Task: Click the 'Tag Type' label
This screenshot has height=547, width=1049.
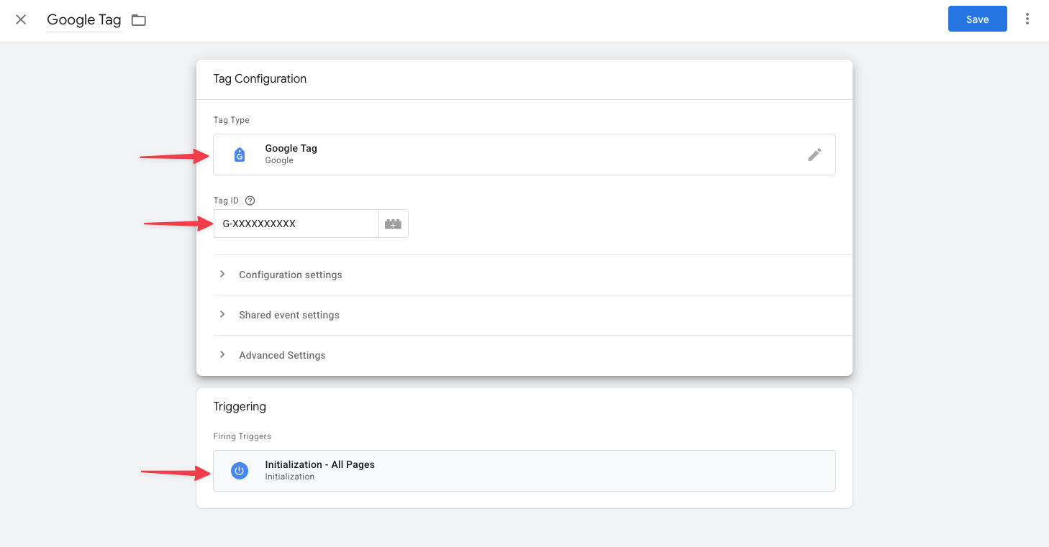Action: pyautogui.click(x=231, y=120)
